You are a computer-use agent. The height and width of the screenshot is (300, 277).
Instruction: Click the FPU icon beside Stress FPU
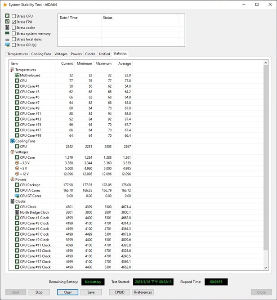pyautogui.click(x=7, y=22)
